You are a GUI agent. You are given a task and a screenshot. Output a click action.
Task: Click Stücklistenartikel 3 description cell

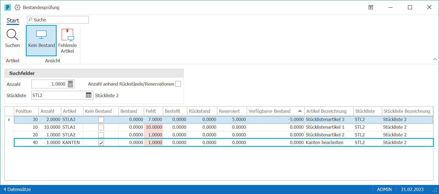[x=329, y=120]
